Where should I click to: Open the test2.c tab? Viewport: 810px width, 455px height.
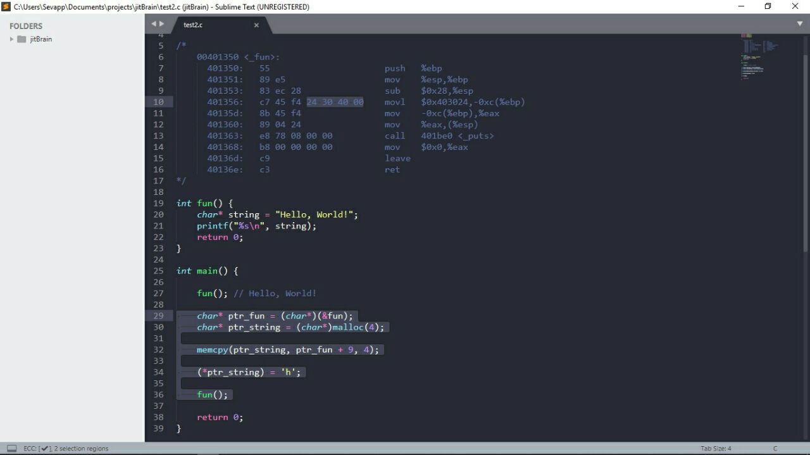tap(193, 25)
